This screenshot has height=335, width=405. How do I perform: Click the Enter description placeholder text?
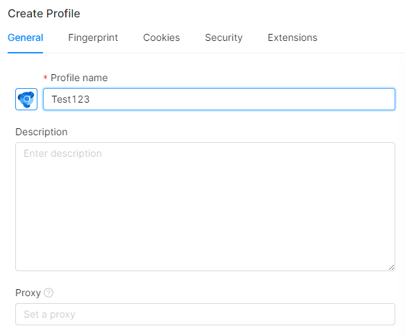pyautogui.click(x=63, y=153)
